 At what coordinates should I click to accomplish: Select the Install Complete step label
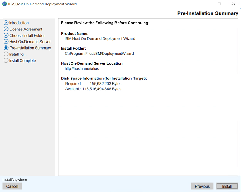[x=22, y=61]
